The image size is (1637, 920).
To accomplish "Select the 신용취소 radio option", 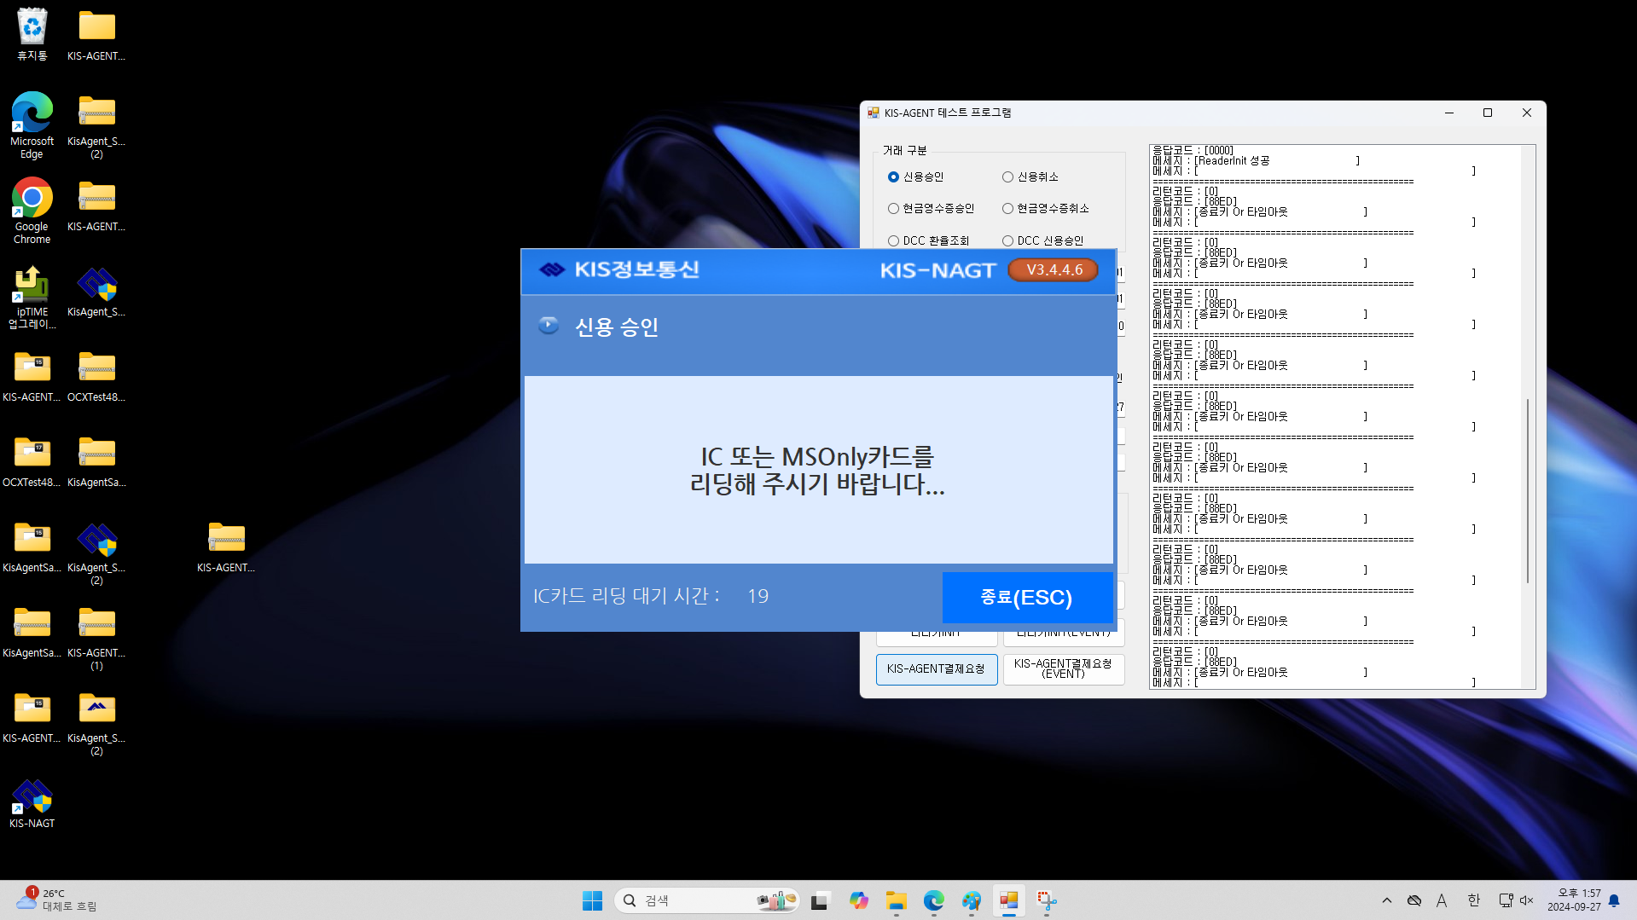I will coord(1008,176).
